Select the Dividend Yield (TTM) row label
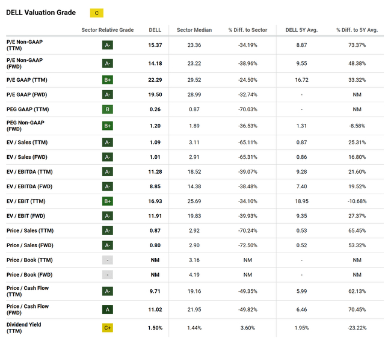The image size is (385, 338). [x=24, y=328]
